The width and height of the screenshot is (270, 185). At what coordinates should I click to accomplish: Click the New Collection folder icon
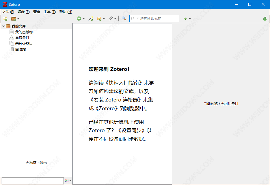click(5, 18)
